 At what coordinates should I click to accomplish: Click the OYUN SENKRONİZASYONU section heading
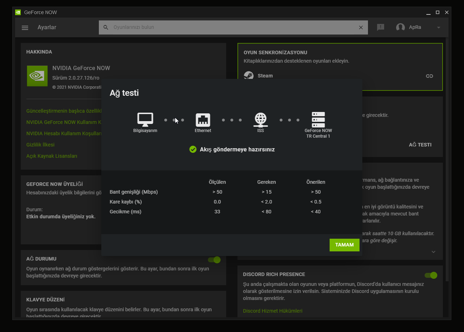click(x=275, y=52)
